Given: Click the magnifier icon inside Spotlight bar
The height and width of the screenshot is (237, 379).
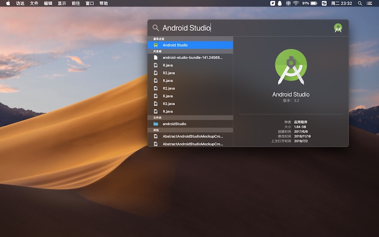Looking at the screenshot, I should click(156, 28).
